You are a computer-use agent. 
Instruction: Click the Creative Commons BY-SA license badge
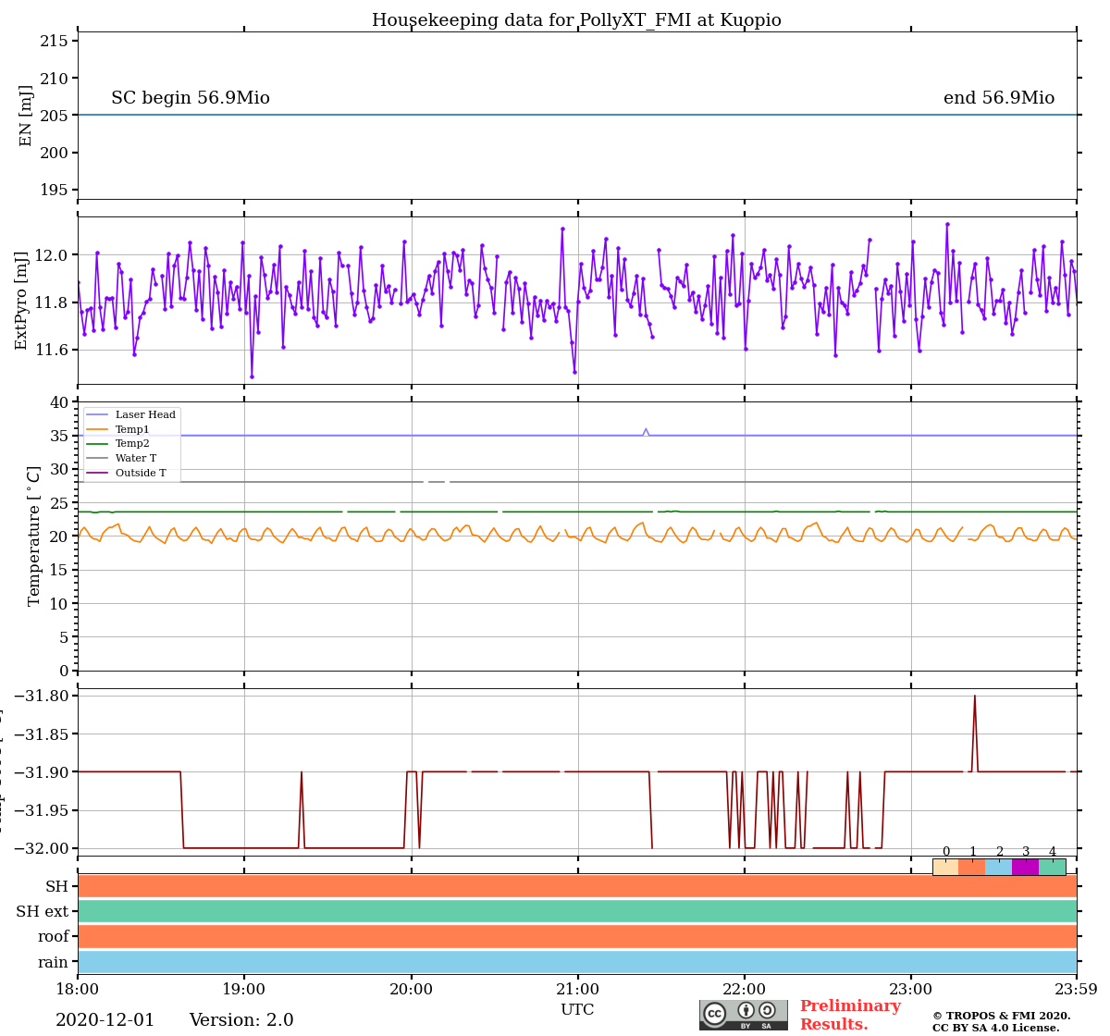744,1015
